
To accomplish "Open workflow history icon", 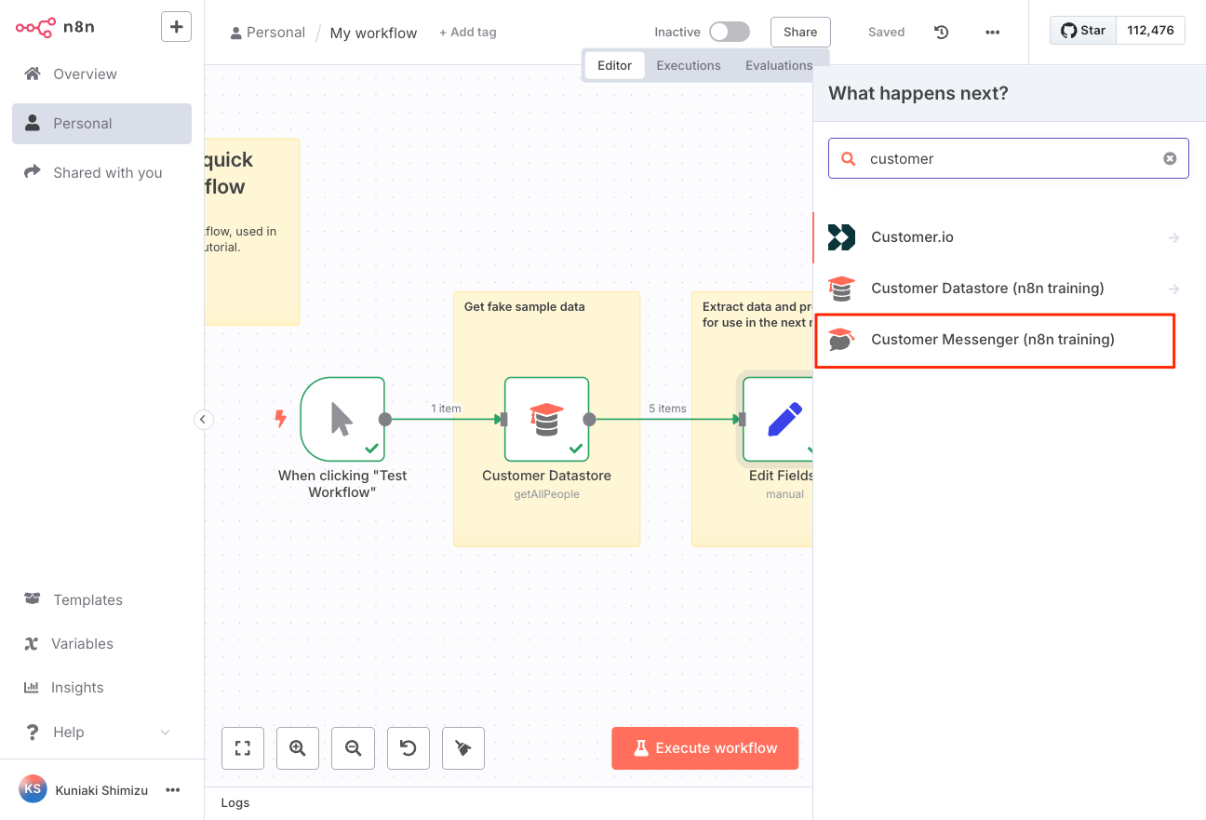I will pyautogui.click(x=942, y=32).
